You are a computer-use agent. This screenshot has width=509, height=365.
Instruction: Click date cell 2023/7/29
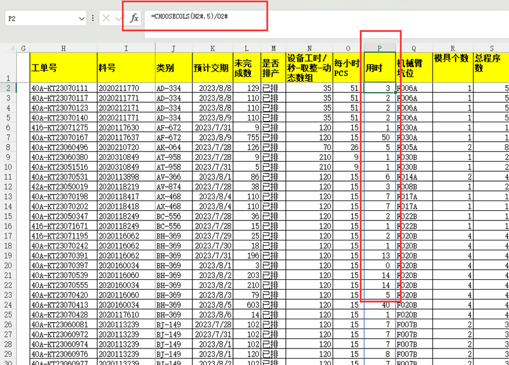(212, 236)
